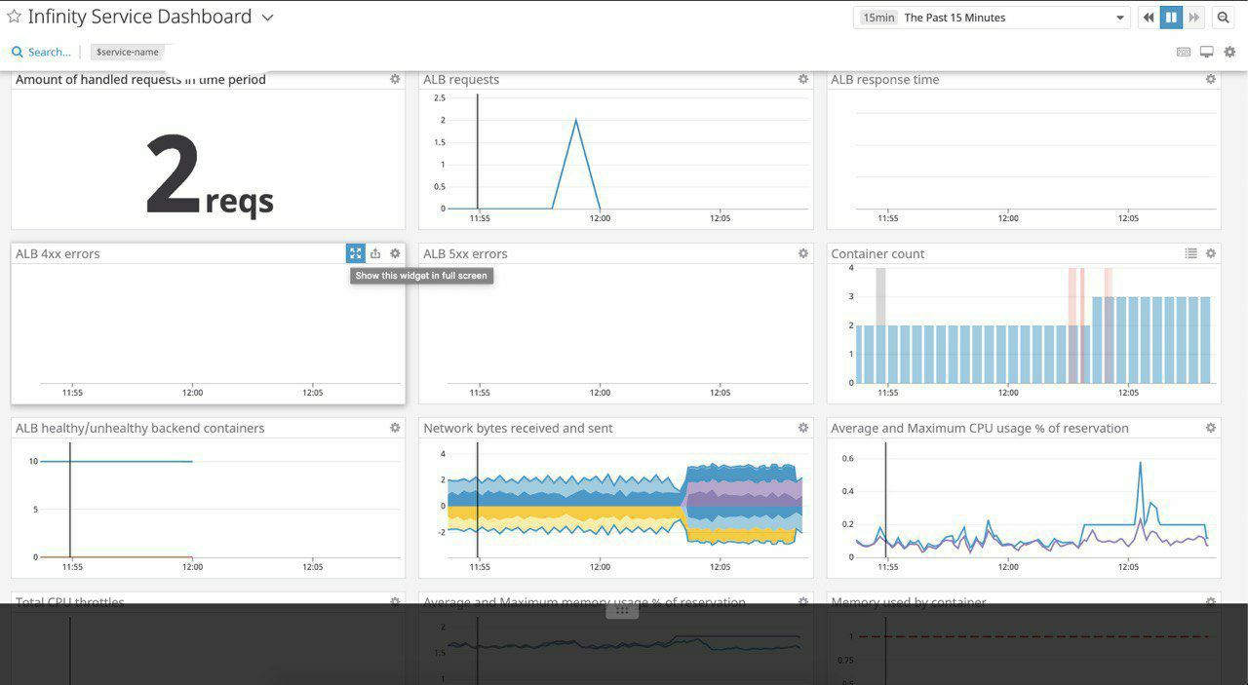Star the Infinity Service Dashboard as favorite
This screenshot has height=685, width=1248.
pos(14,17)
